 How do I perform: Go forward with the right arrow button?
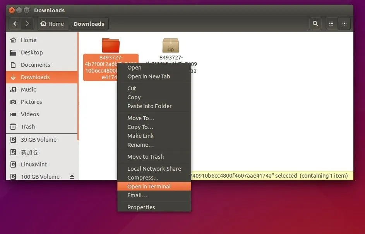pyautogui.click(x=27, y=24)
